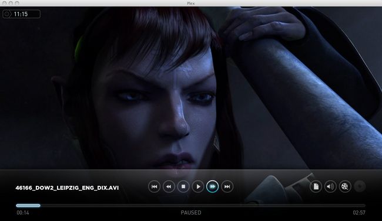Click the clock icon beside 11:15

click(7, 14)
